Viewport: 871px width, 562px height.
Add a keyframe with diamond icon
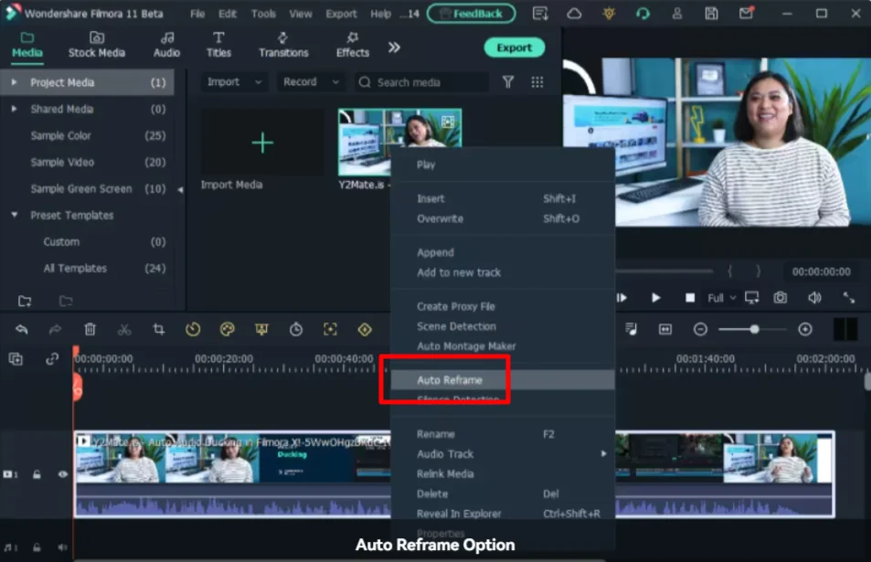[x=365, y=329]
